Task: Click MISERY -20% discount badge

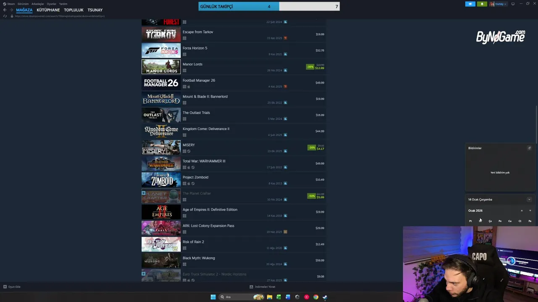Action: tap(311, 147)
